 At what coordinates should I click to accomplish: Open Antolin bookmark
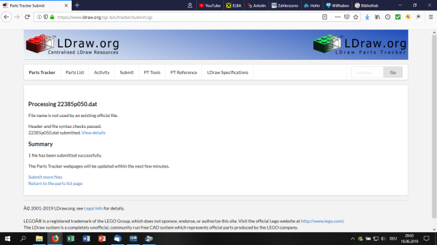coord(257,5)
